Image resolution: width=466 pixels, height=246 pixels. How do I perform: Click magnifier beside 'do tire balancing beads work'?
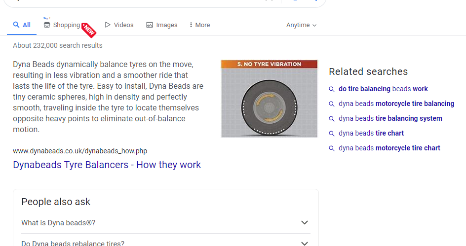pyautogui.click(x=332, y=89)
